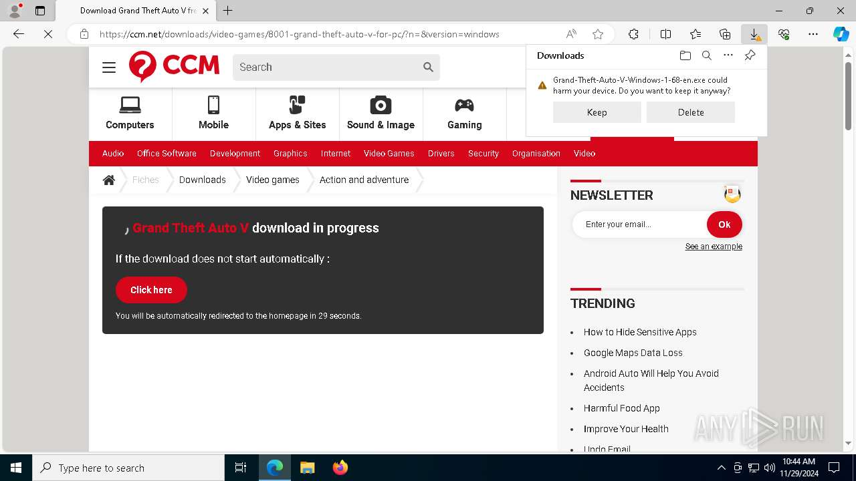The width and height of the screenshot is (856, 481).
Task: Open more options in Downloads panel
Action: (x=728, y=55)
